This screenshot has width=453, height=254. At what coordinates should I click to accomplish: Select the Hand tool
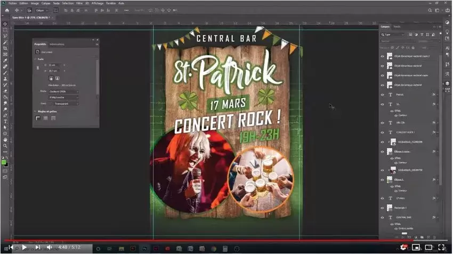[x=5, y=140]
